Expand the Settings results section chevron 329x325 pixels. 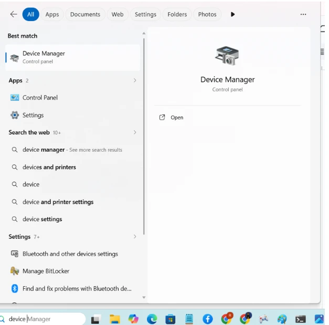coord(135,237)
